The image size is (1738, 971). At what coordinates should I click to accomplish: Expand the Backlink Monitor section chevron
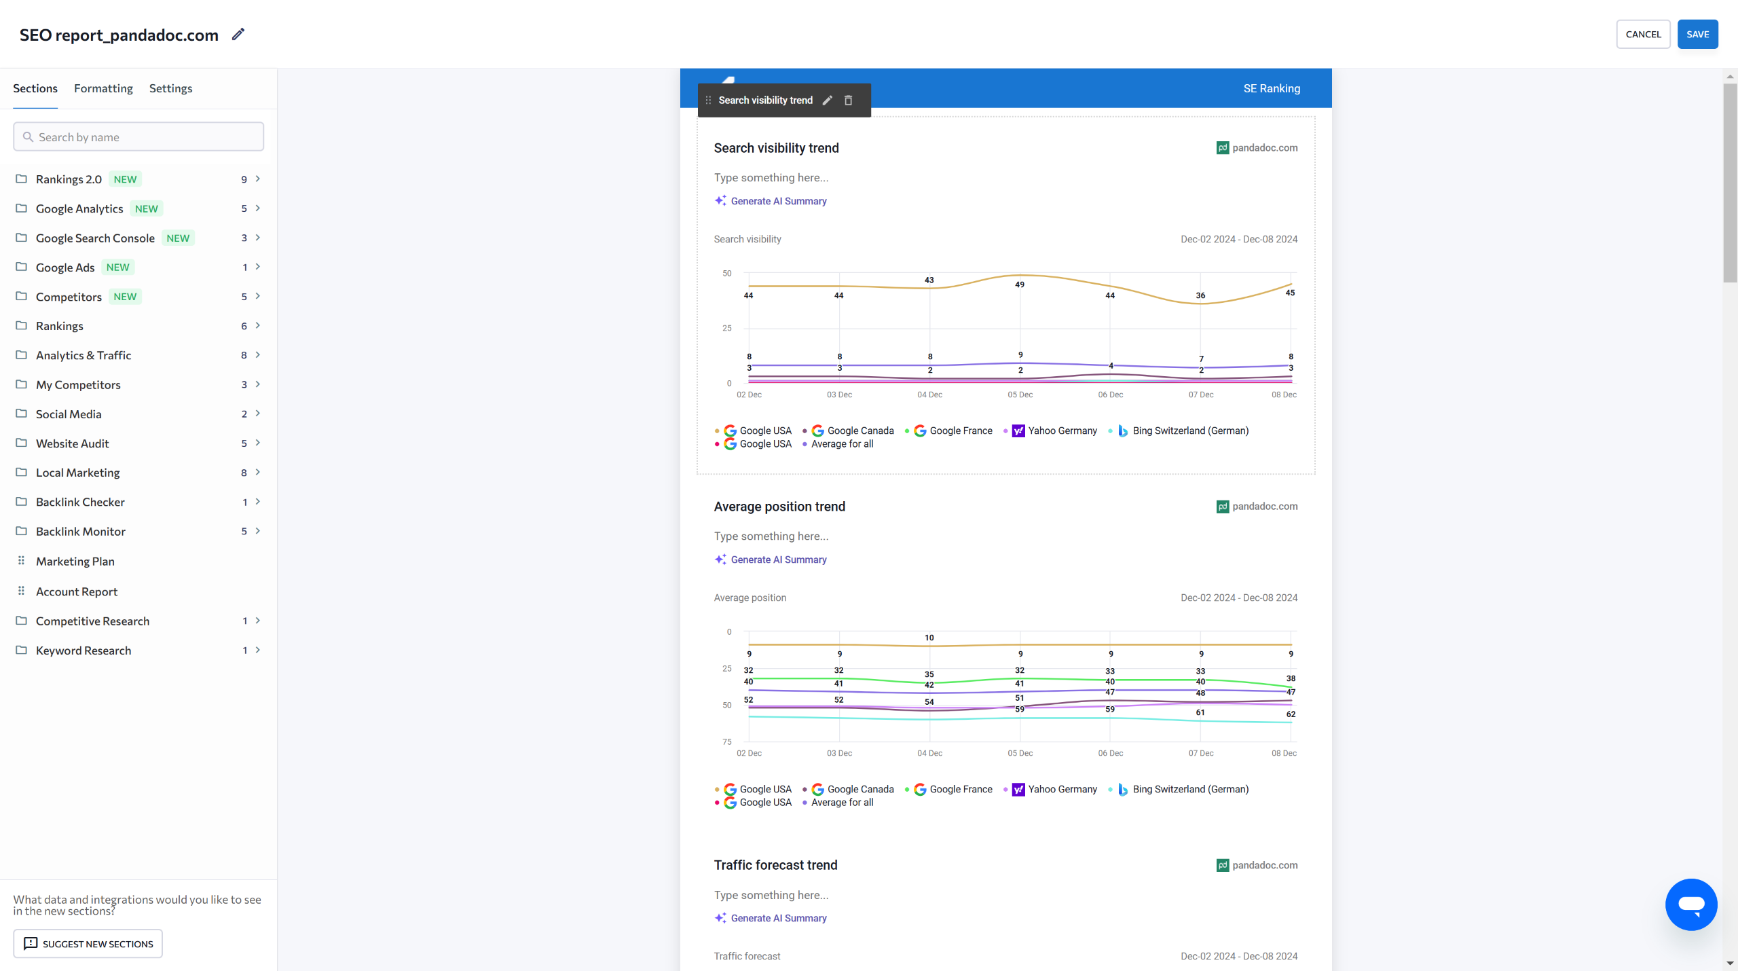[258, 531]
